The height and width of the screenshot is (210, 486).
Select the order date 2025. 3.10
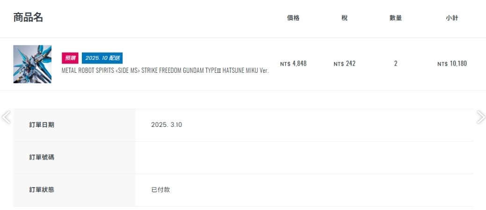[x=167, y=125]
